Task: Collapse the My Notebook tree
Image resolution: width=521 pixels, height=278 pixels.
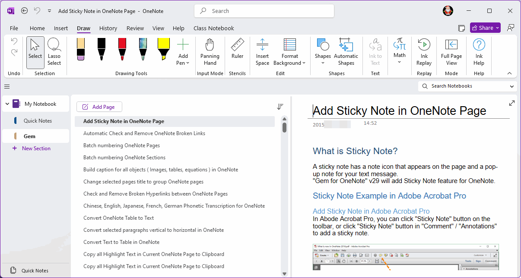Action: tap(7, 104)
